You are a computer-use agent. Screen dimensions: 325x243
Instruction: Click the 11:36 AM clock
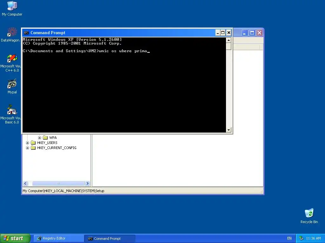pos(313,239)
